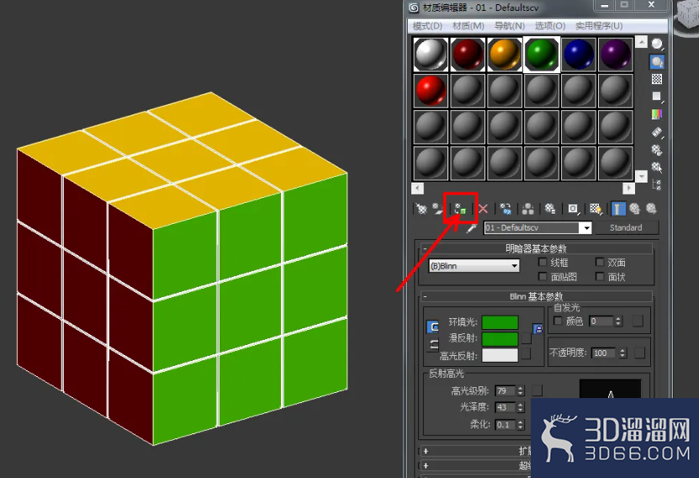Select the orange sphere sample slot

[505, 55]
